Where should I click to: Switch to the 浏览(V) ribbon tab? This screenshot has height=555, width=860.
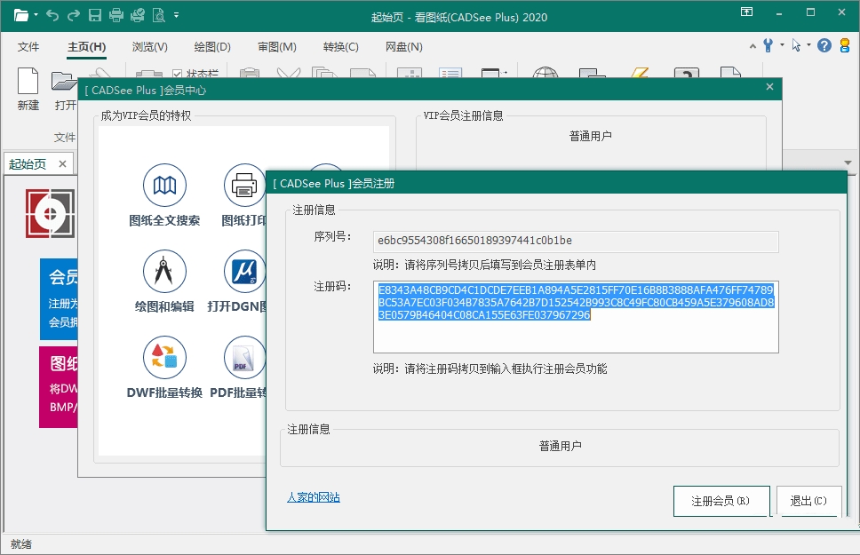pos(150,46)
